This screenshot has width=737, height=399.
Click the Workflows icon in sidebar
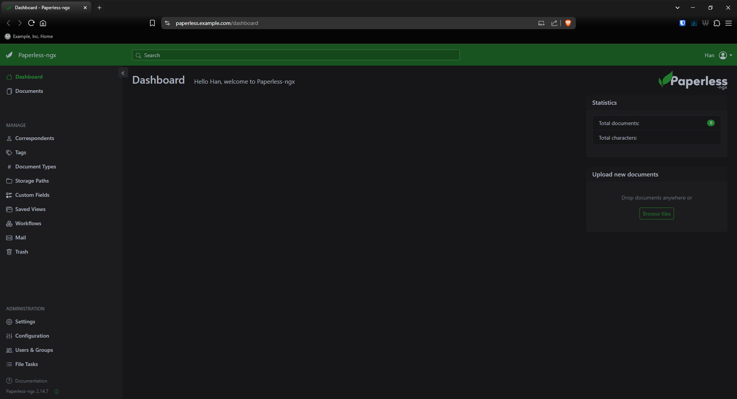[x=9, y=224]
